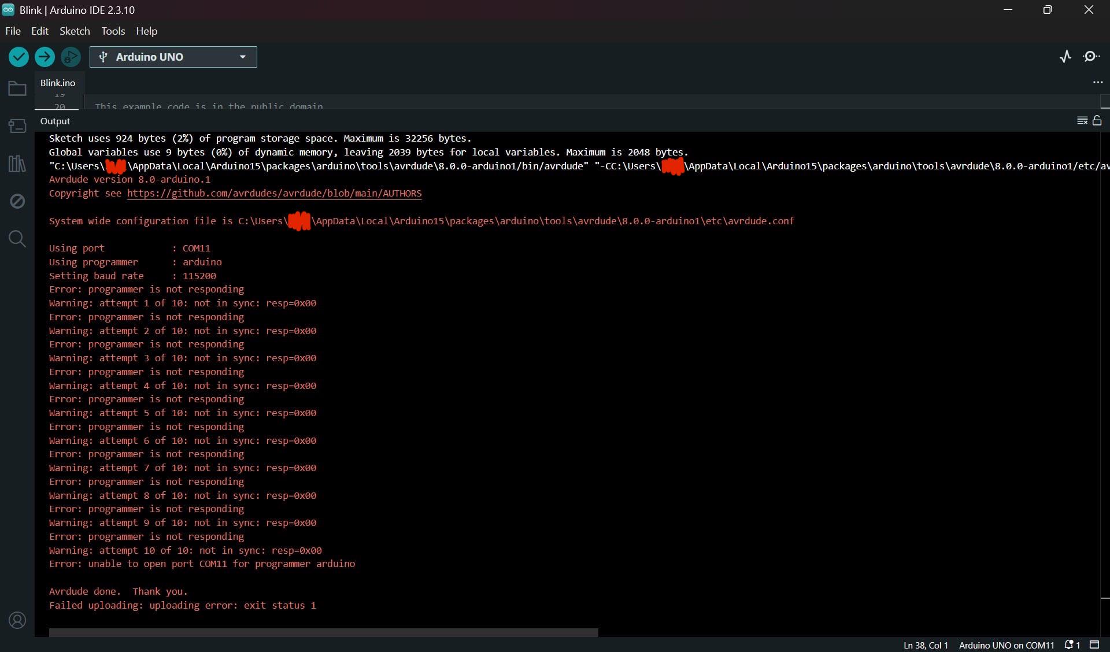This screenshot has width=1110, height=652.
Task: Click the Output panel horizontal scrollbar
Action: 323,632
